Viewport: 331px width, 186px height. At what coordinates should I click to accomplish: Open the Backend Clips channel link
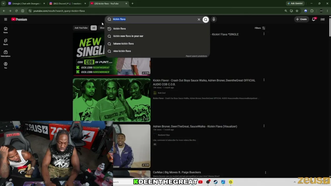click(x=164, y=135)
